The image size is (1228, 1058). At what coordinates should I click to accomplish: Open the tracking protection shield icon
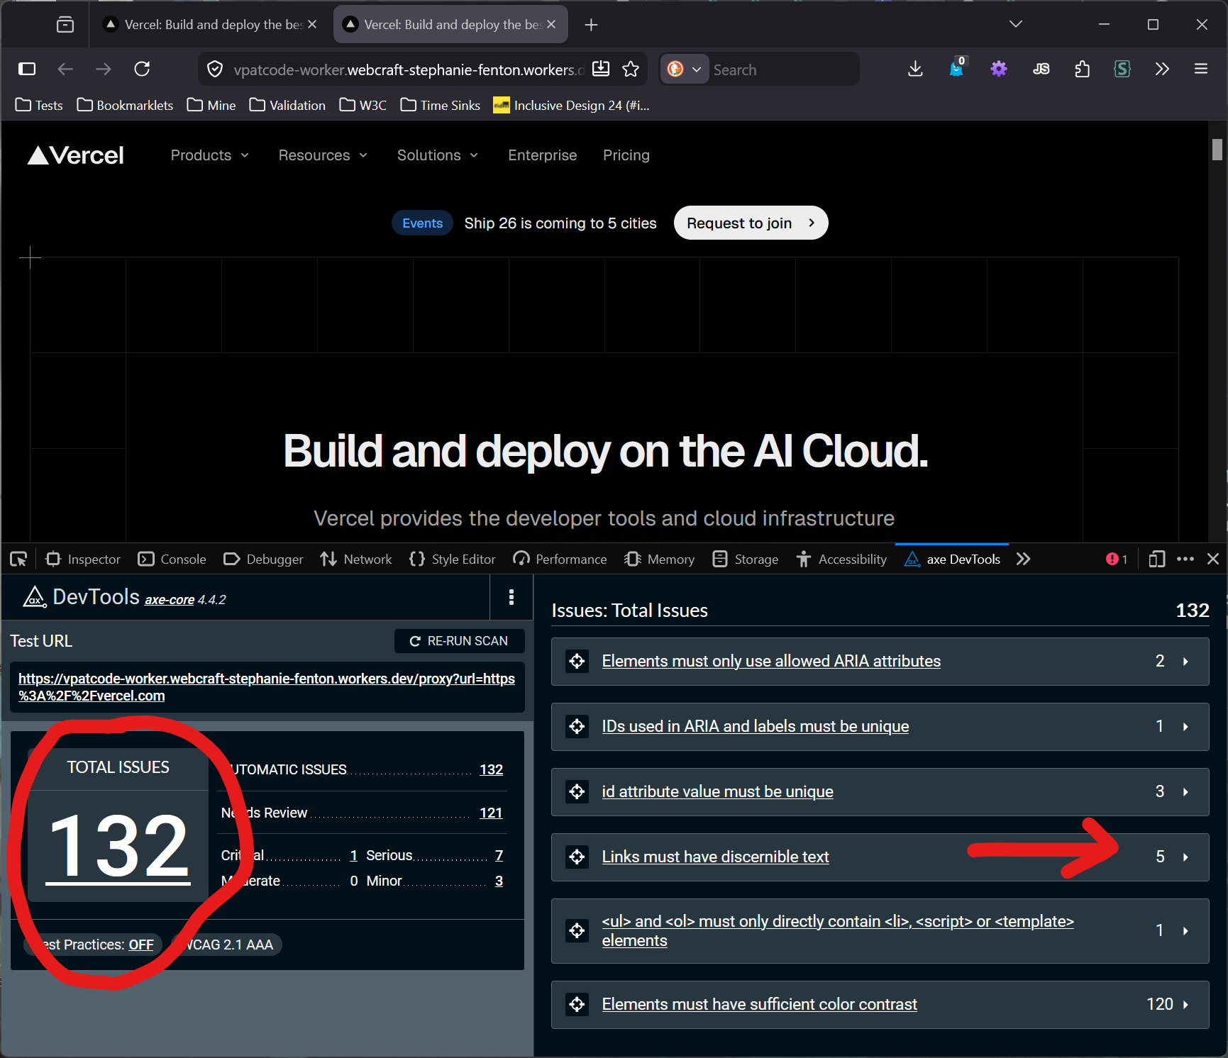(215, 69)
